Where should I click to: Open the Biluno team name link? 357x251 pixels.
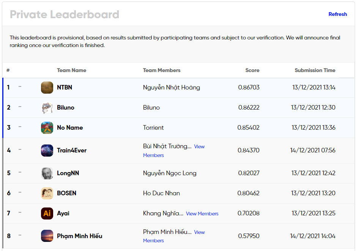tap(66, 108)
